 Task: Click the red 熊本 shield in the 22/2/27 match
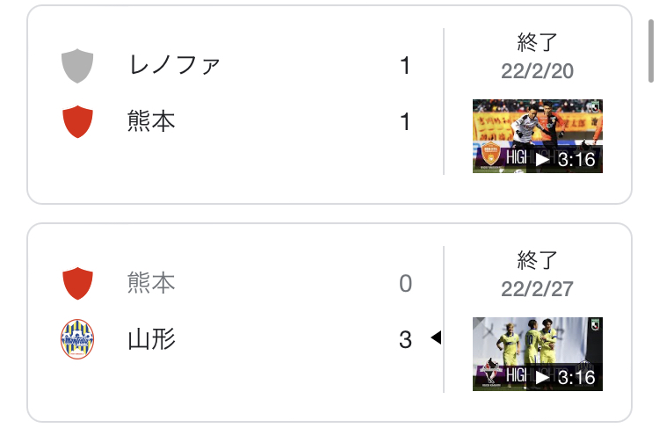coord(78,283)
